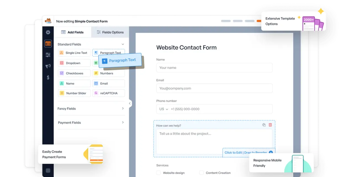Check the Website design checkbox

(158, 173)
